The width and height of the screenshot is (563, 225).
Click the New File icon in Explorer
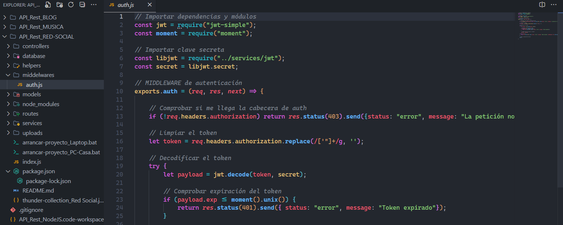(48, 5)
